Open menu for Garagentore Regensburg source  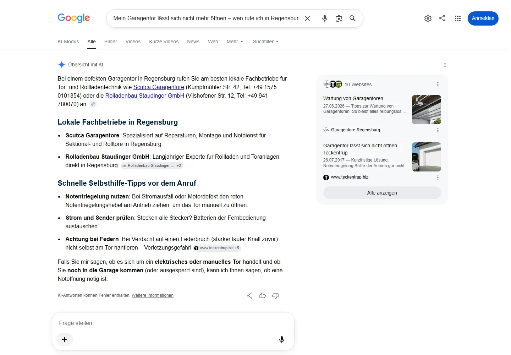click(438, 130)
